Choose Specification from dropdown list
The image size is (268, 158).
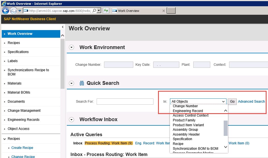[x=182, y=139]
